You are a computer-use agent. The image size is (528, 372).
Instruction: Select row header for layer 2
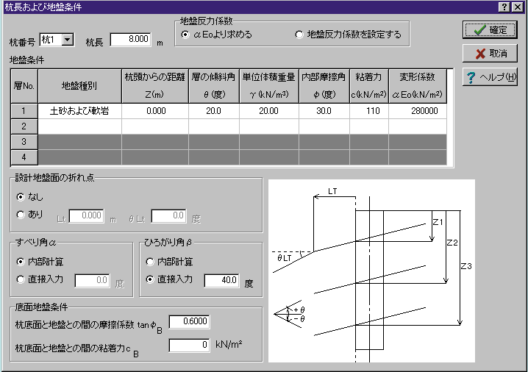[x=24, y=126]
